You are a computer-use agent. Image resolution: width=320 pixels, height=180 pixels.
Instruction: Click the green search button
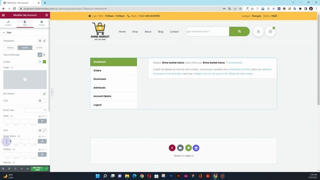coord(239,31)
